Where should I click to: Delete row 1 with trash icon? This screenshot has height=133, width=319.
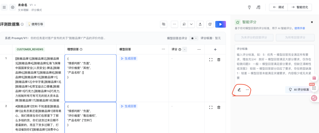pos(219,60)
